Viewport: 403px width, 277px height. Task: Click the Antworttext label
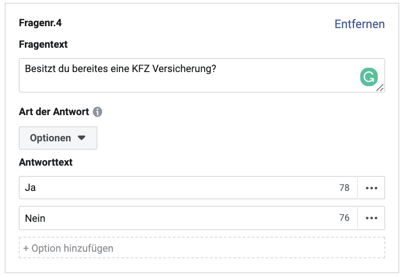[x=46, y=162]
